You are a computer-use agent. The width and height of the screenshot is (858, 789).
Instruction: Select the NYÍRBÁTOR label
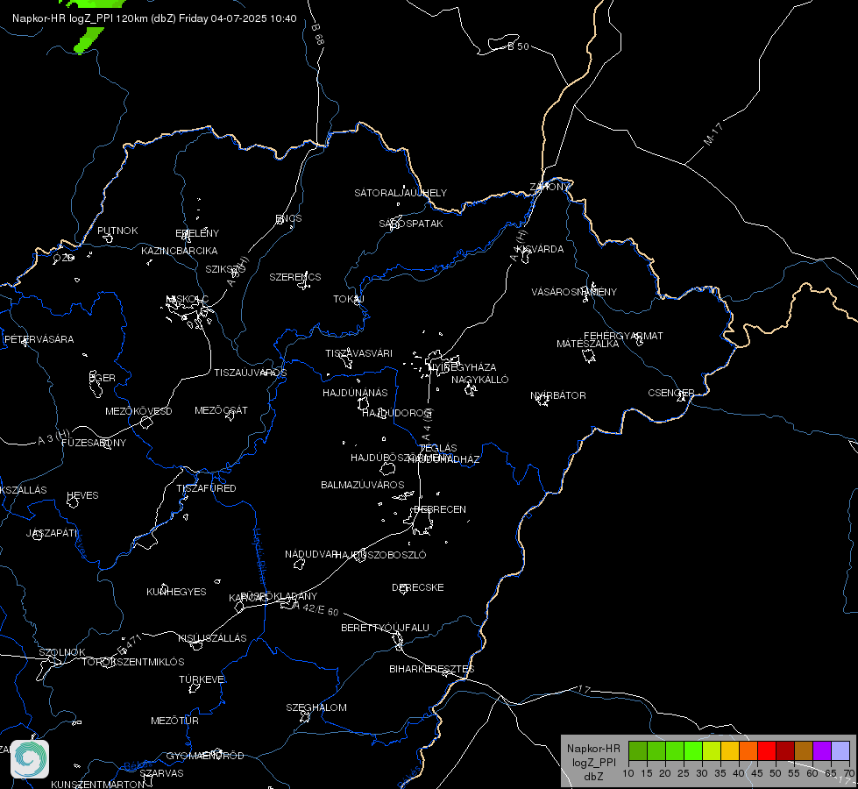pos(558,395)
